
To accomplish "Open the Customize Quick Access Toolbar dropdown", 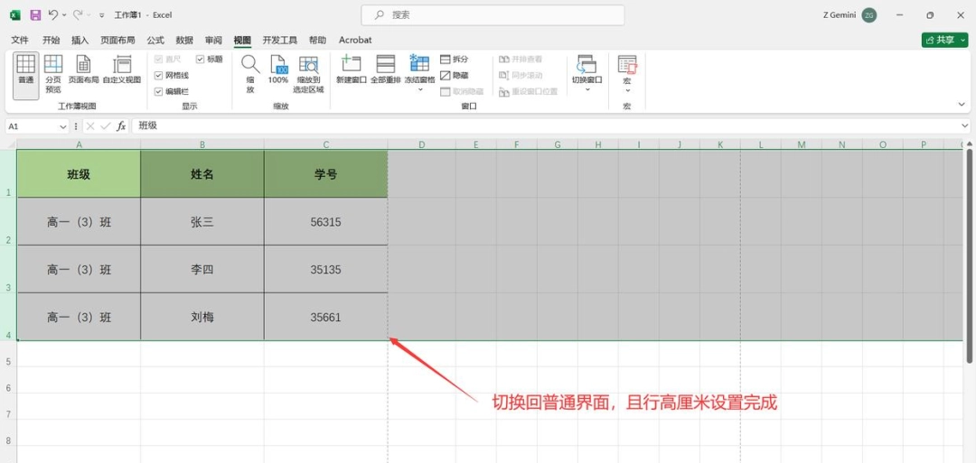I will coord(102,15).
